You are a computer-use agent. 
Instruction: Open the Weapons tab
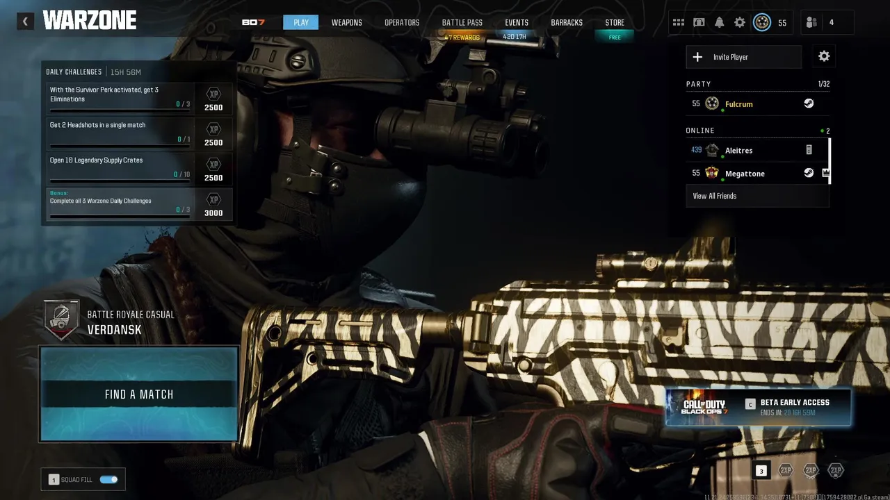point(346,22)
